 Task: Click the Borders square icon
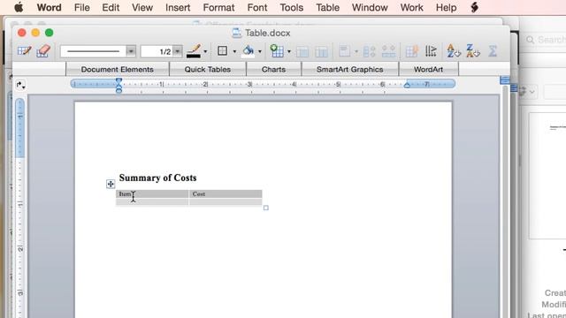(x=222, y=51)
